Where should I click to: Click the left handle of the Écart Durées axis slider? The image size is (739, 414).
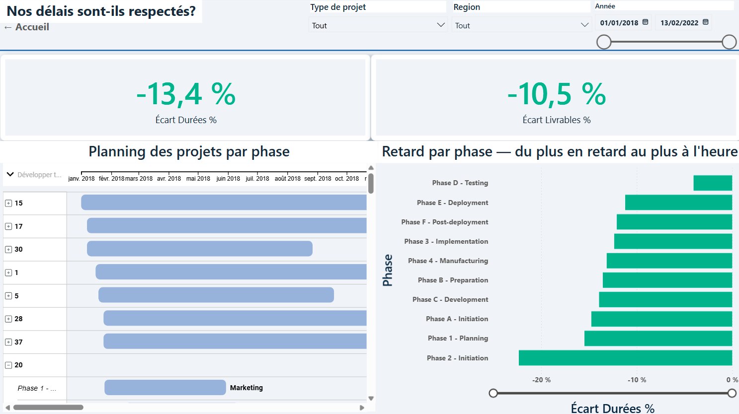pos(493,393)
